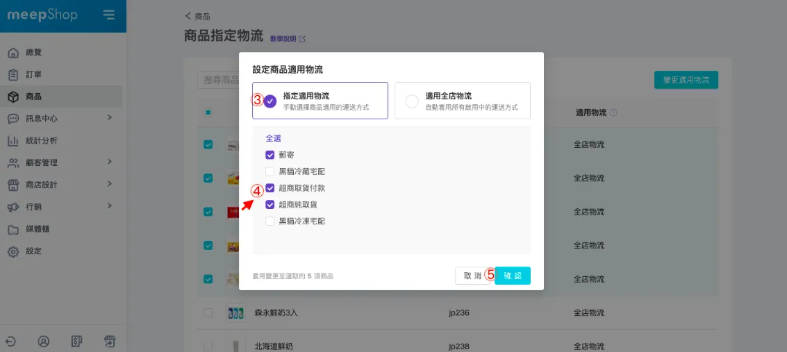Click the chat bubble icon beside 訊息中心
The image size is (787, 352).
[x=14, y=119]
